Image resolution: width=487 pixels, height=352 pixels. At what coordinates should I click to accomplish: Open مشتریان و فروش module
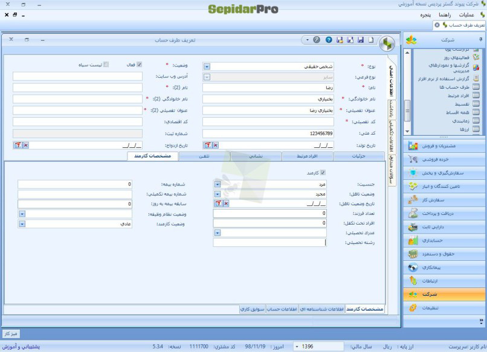point(444,146)
